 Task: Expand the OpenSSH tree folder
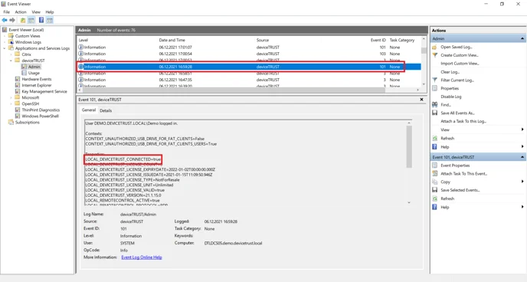[x=11, y=104]
